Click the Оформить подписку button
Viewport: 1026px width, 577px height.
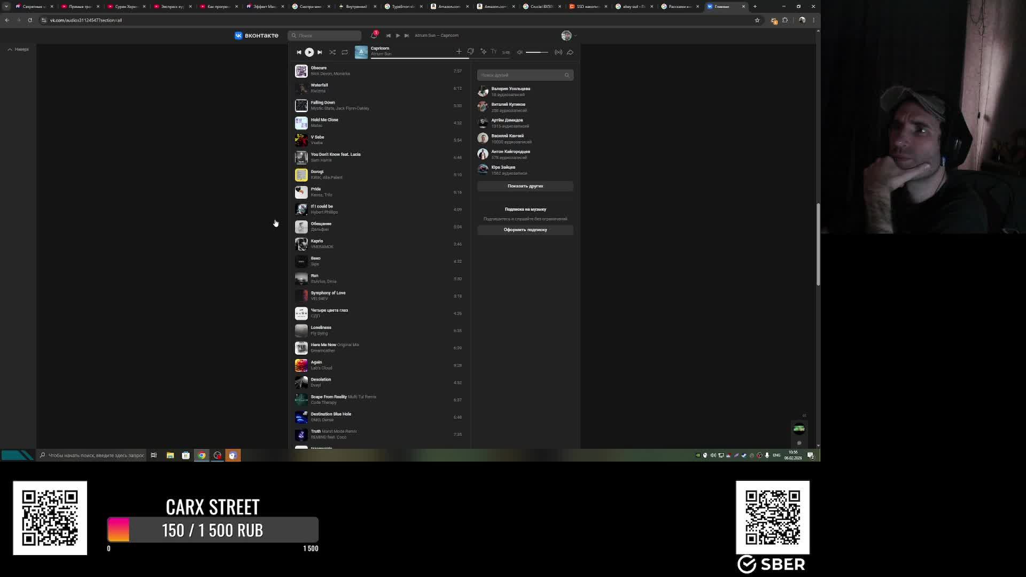(x=525, y=230)
